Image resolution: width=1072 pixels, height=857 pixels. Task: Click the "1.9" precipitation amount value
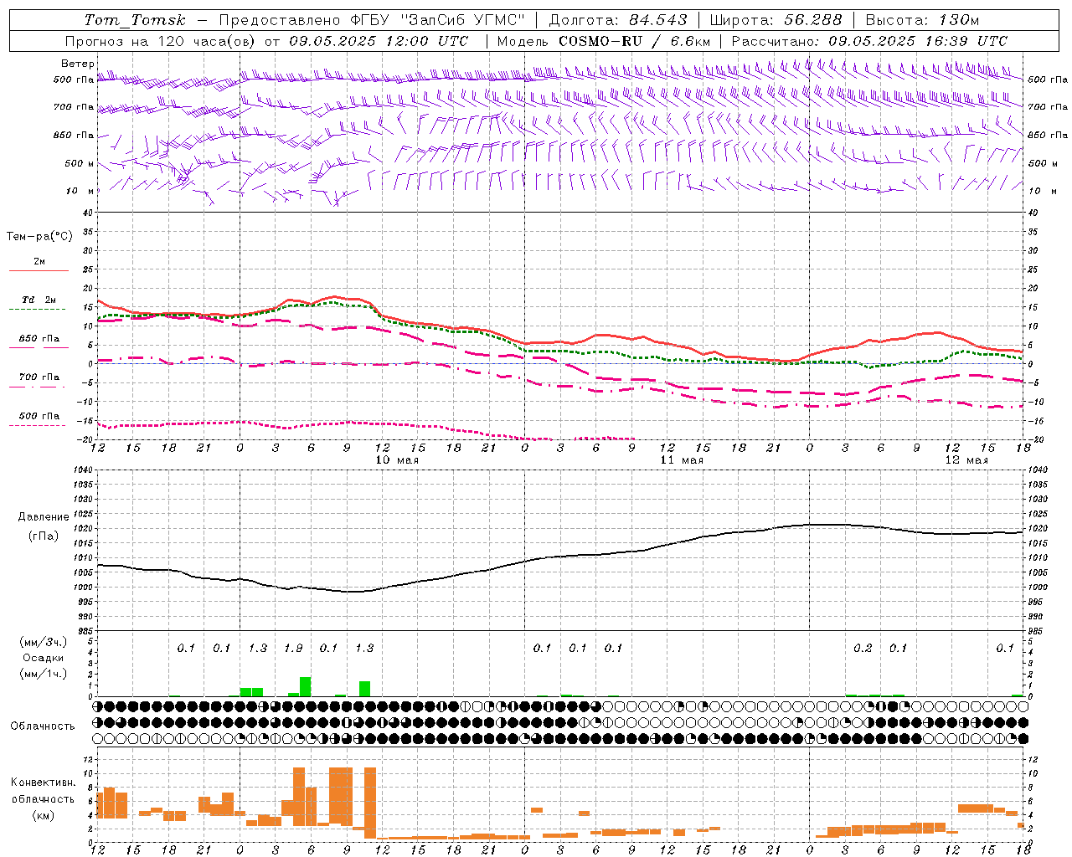pyautogui.click(x=293, y=649)
